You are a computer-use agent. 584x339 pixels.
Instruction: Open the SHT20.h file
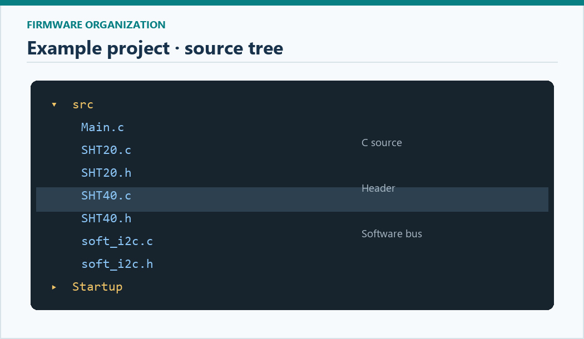click(x=106, y=173)
